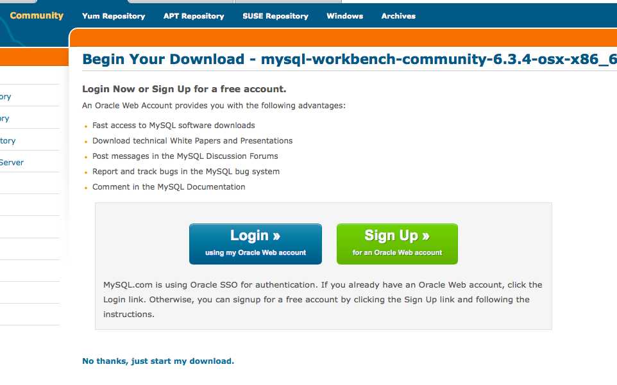Screen dimensions: 617x385
Task: Open the Archives menu item
Action: click(x=398, y=16)
